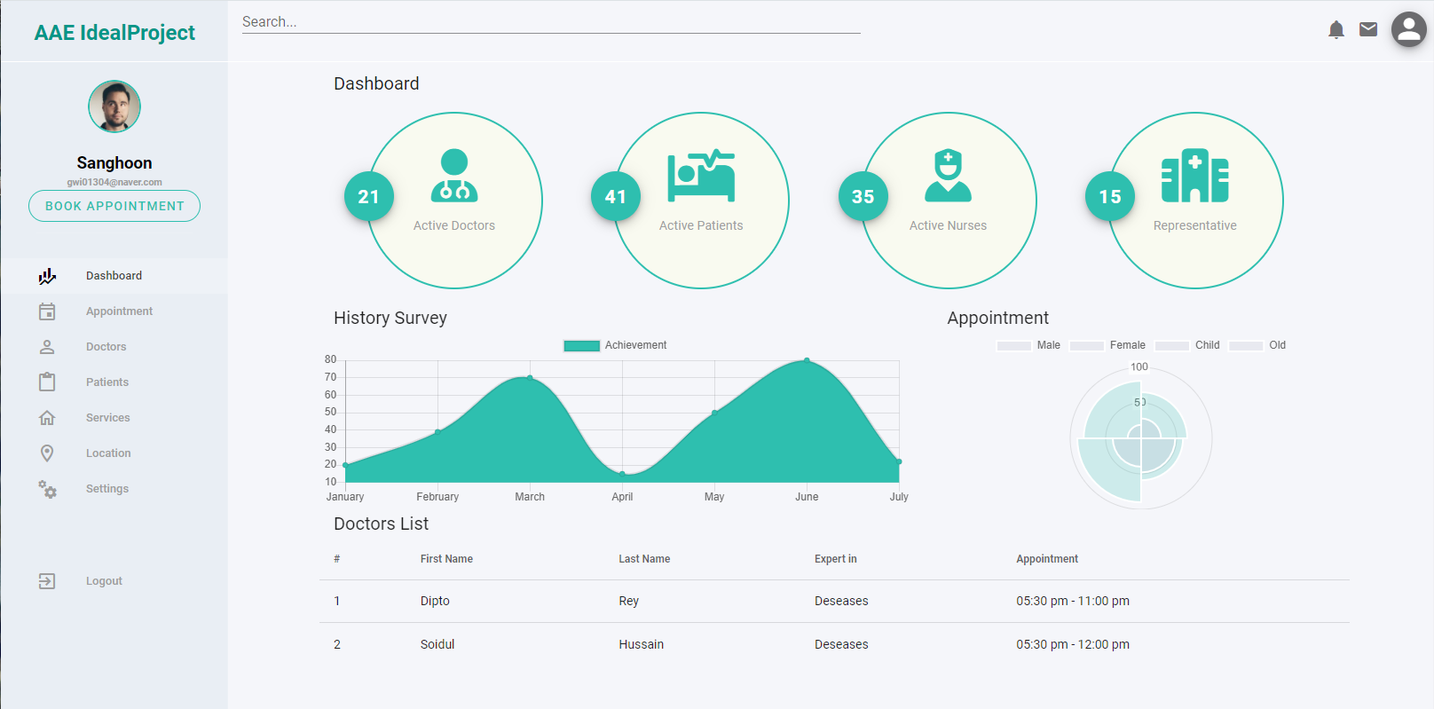Click the AAE IdealProject logo link
This screenshot has height=709, width=1434.
pos(114,33)
